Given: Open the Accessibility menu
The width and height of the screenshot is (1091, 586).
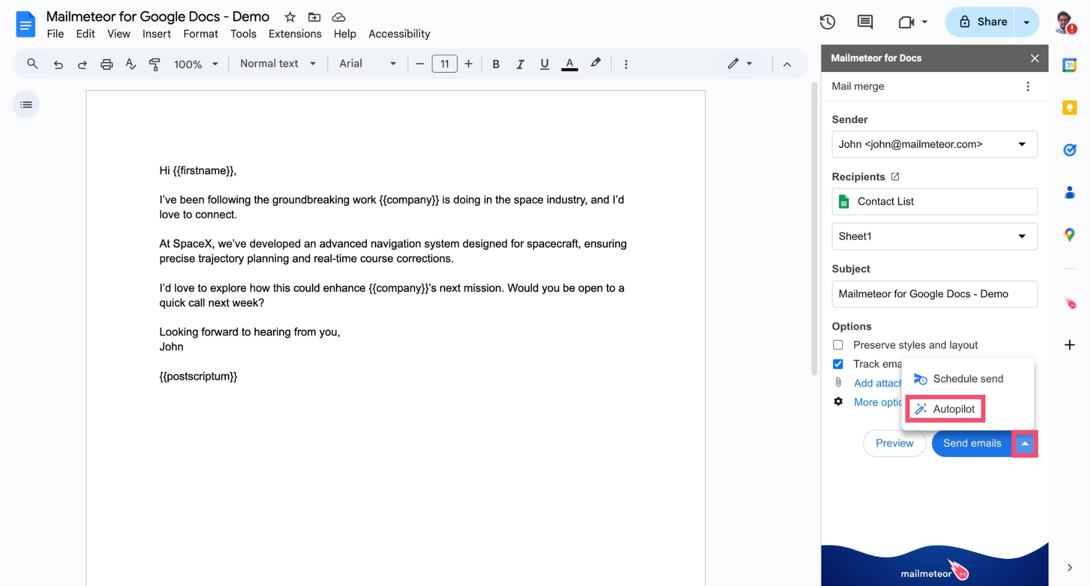Looking at the screenshot, I should [x=399, y=34].
